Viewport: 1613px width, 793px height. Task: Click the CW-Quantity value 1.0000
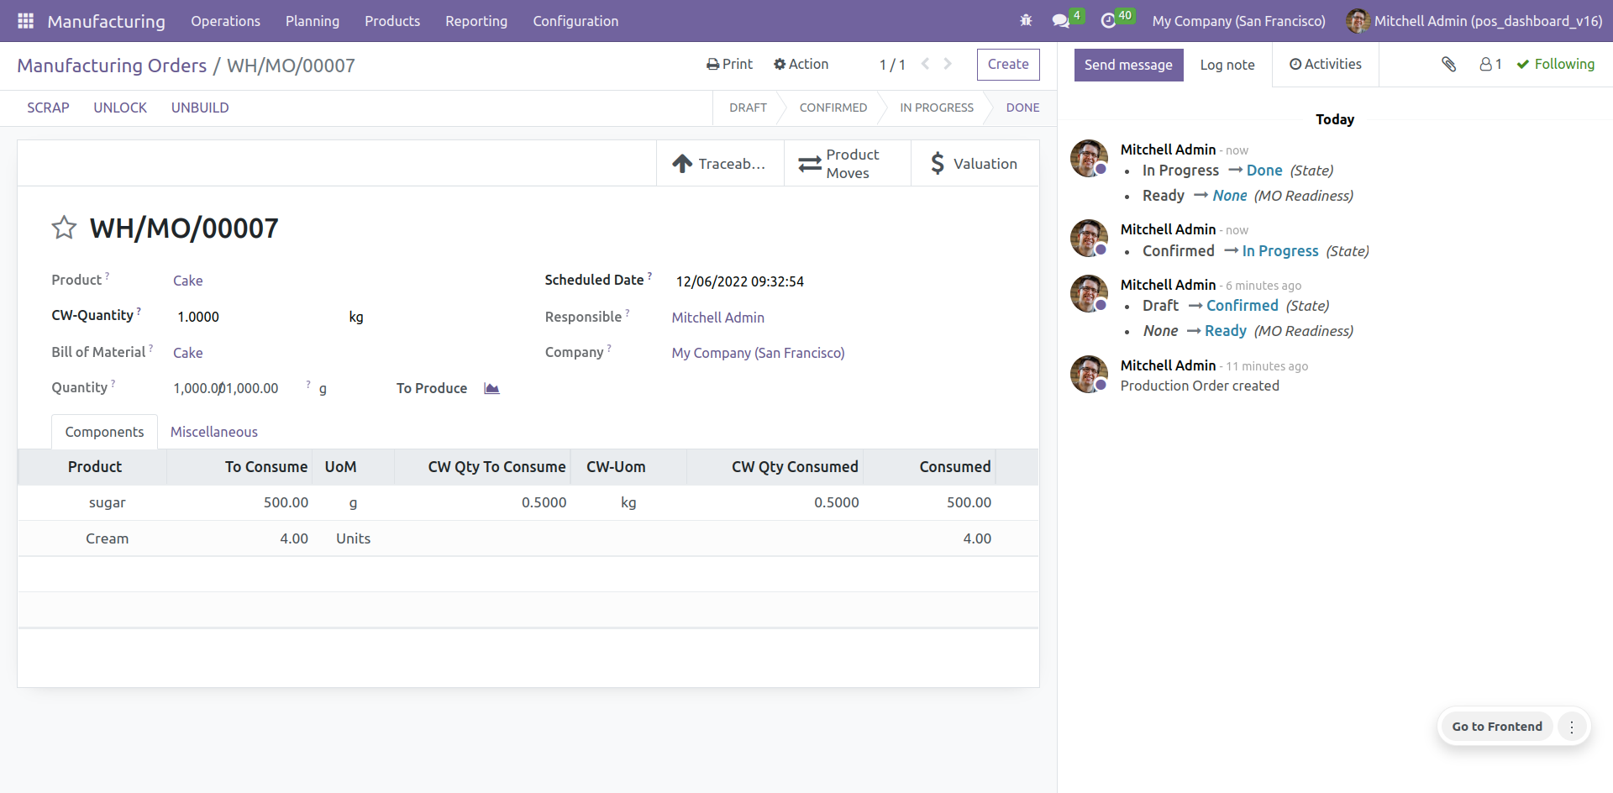198,317
